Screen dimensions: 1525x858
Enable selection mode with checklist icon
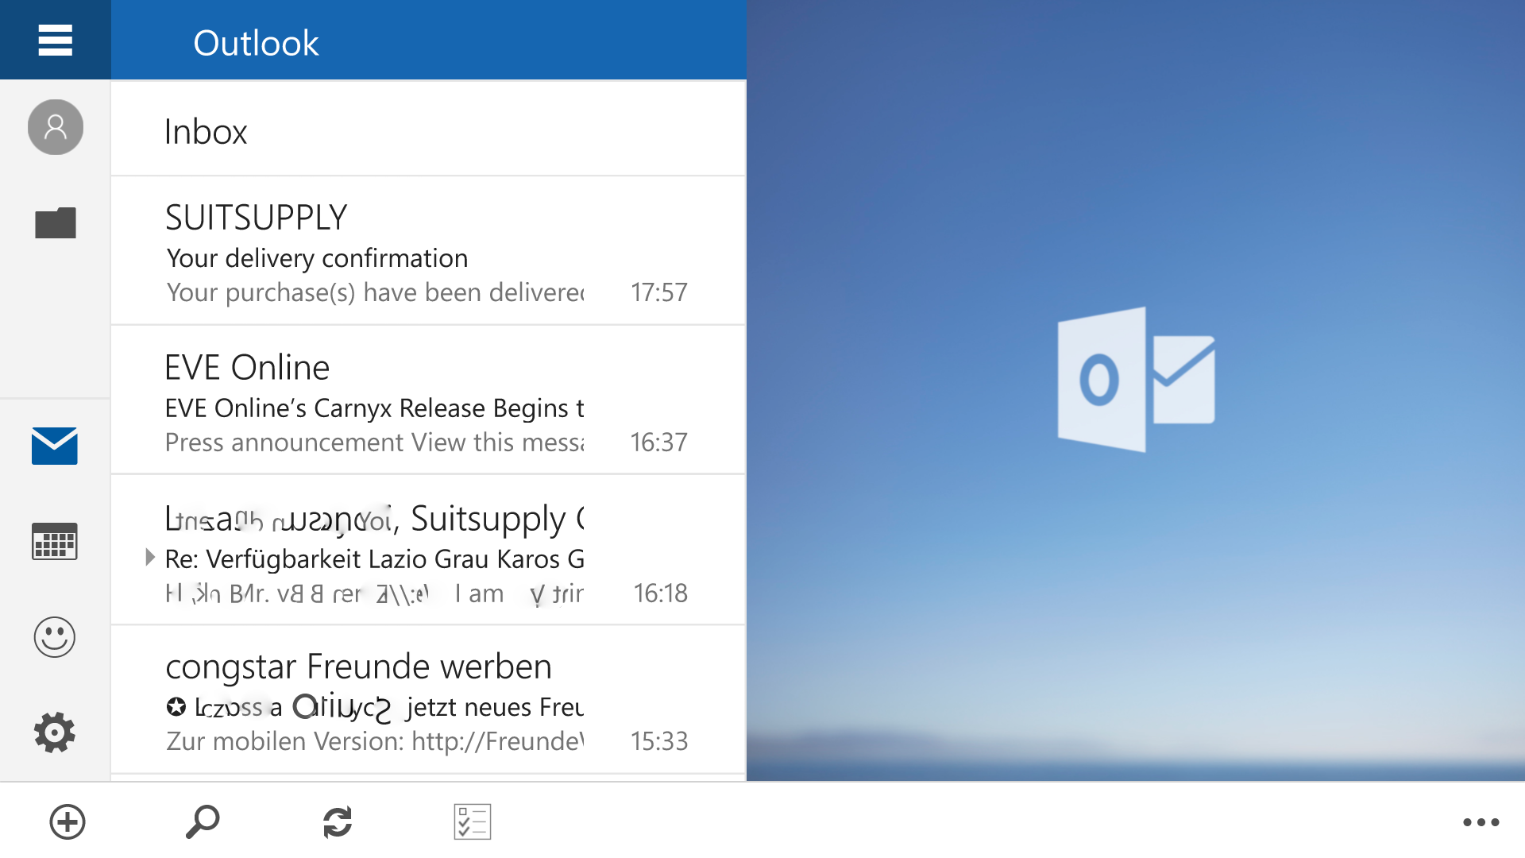pos(473,821)
